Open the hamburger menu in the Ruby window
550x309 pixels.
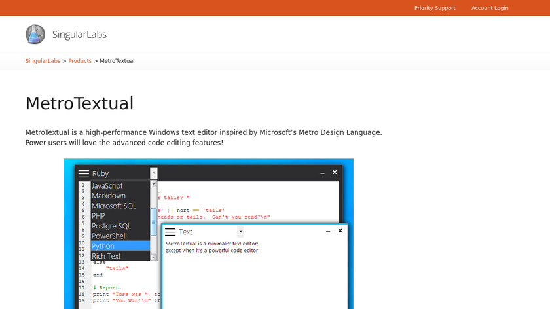click(x=84, y=173)
